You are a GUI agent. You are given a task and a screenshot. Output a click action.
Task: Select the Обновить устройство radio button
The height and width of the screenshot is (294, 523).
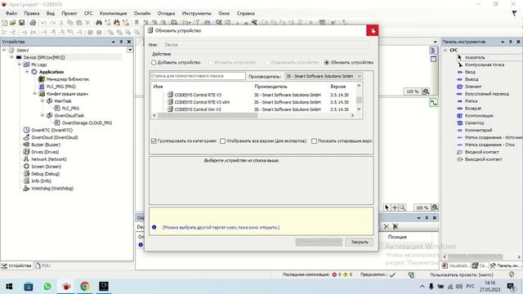327,63
